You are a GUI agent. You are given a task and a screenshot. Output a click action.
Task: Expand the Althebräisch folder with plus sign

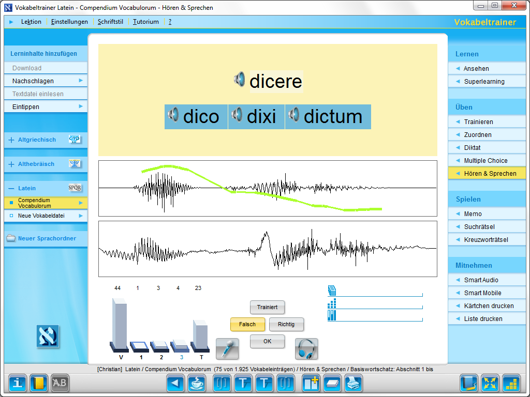pyautogui.click(x=11, y=164)
